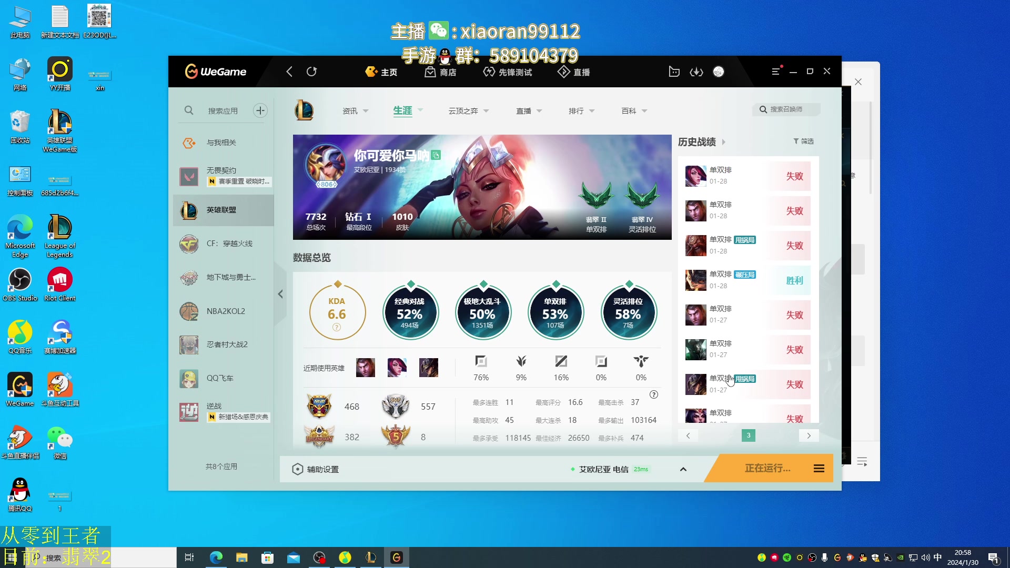Viewport: 1010px width, 568px height.
Task: Open the QQ音乐 desktop icon
Action: pos(20,337)
